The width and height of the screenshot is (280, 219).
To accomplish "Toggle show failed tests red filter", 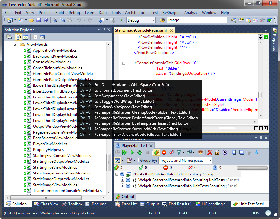I will [x=164, y=152].
